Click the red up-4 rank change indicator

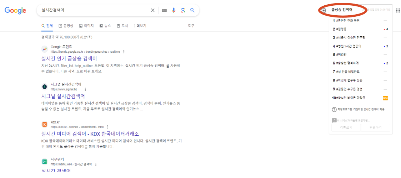[386, 29]
